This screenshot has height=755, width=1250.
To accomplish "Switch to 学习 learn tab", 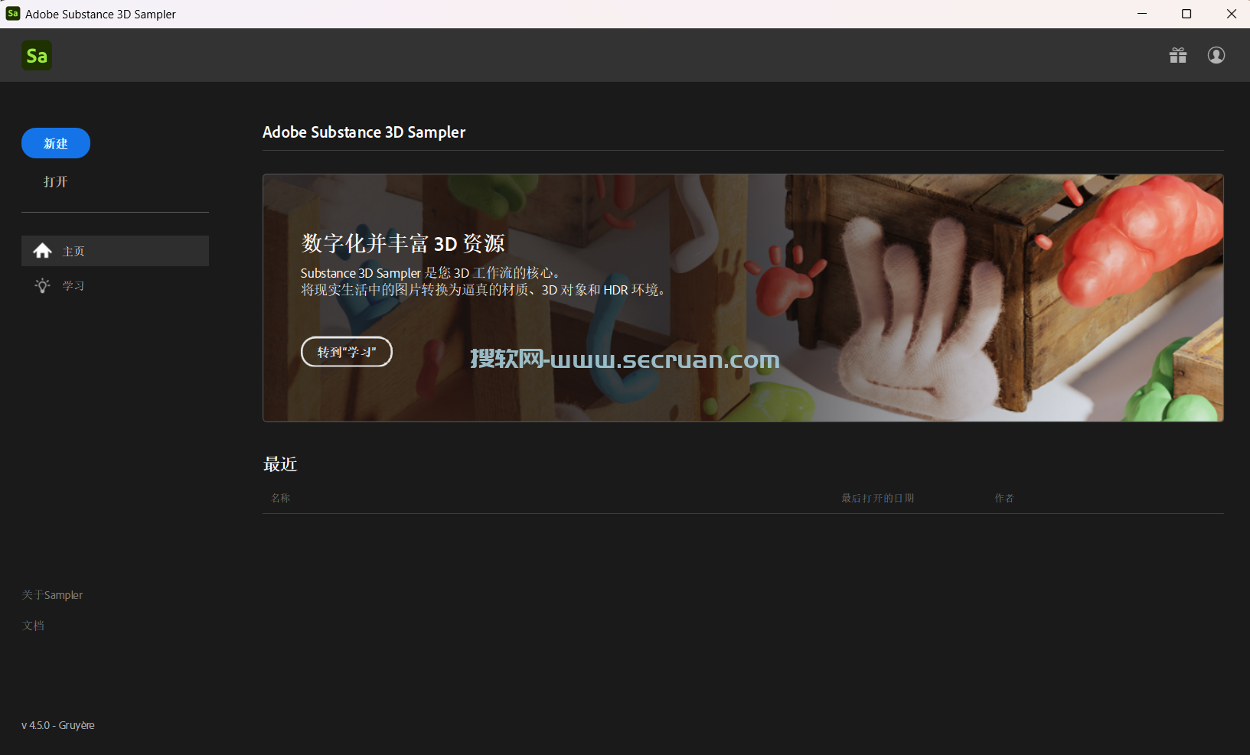I will point(115,285).
